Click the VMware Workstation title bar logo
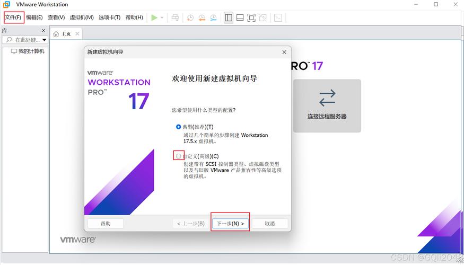 6,4
